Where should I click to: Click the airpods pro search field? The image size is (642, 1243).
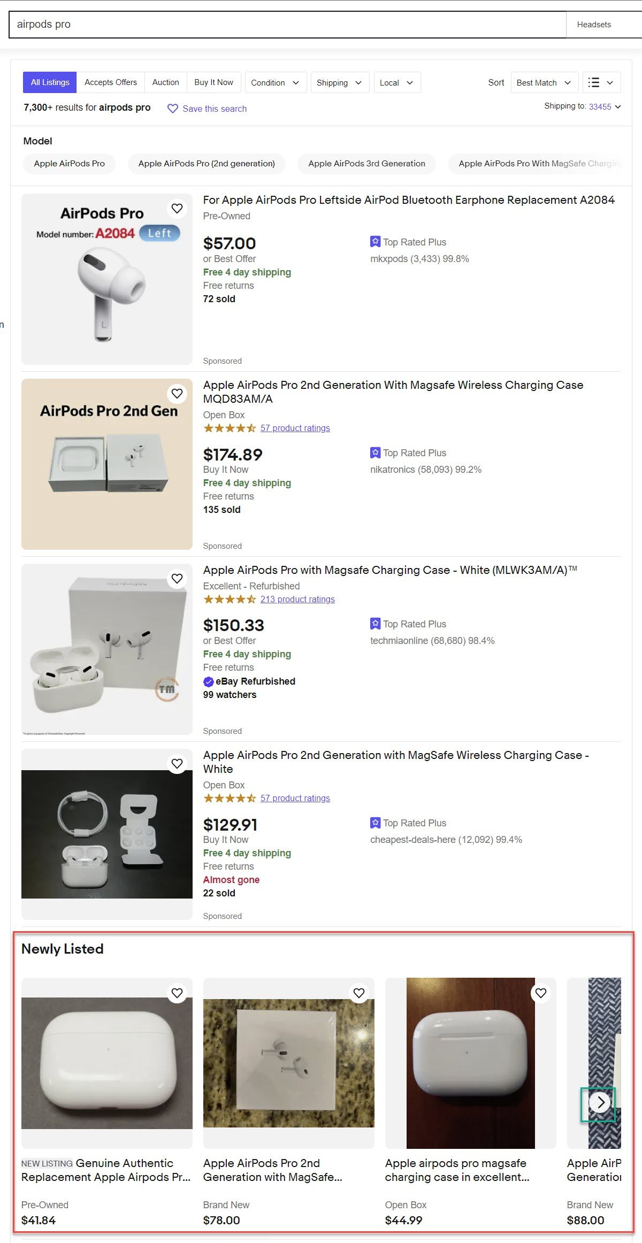coord(287,25)
